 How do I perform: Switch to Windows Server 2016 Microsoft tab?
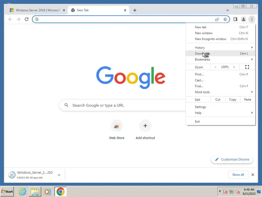coord(37,10)
